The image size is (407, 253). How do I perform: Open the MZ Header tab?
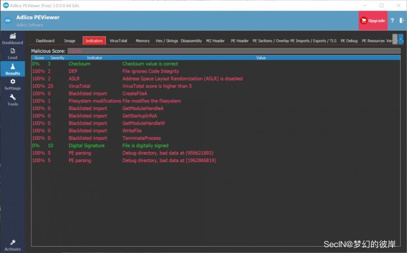click(215, 41)
